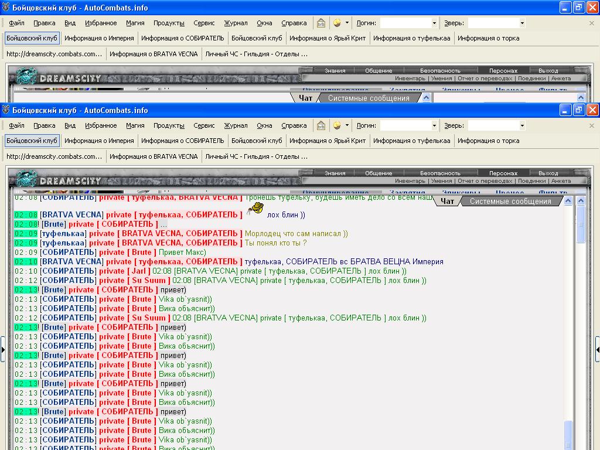
Task: Open Отчет о переводах link, front window
Action: [485, 181]
